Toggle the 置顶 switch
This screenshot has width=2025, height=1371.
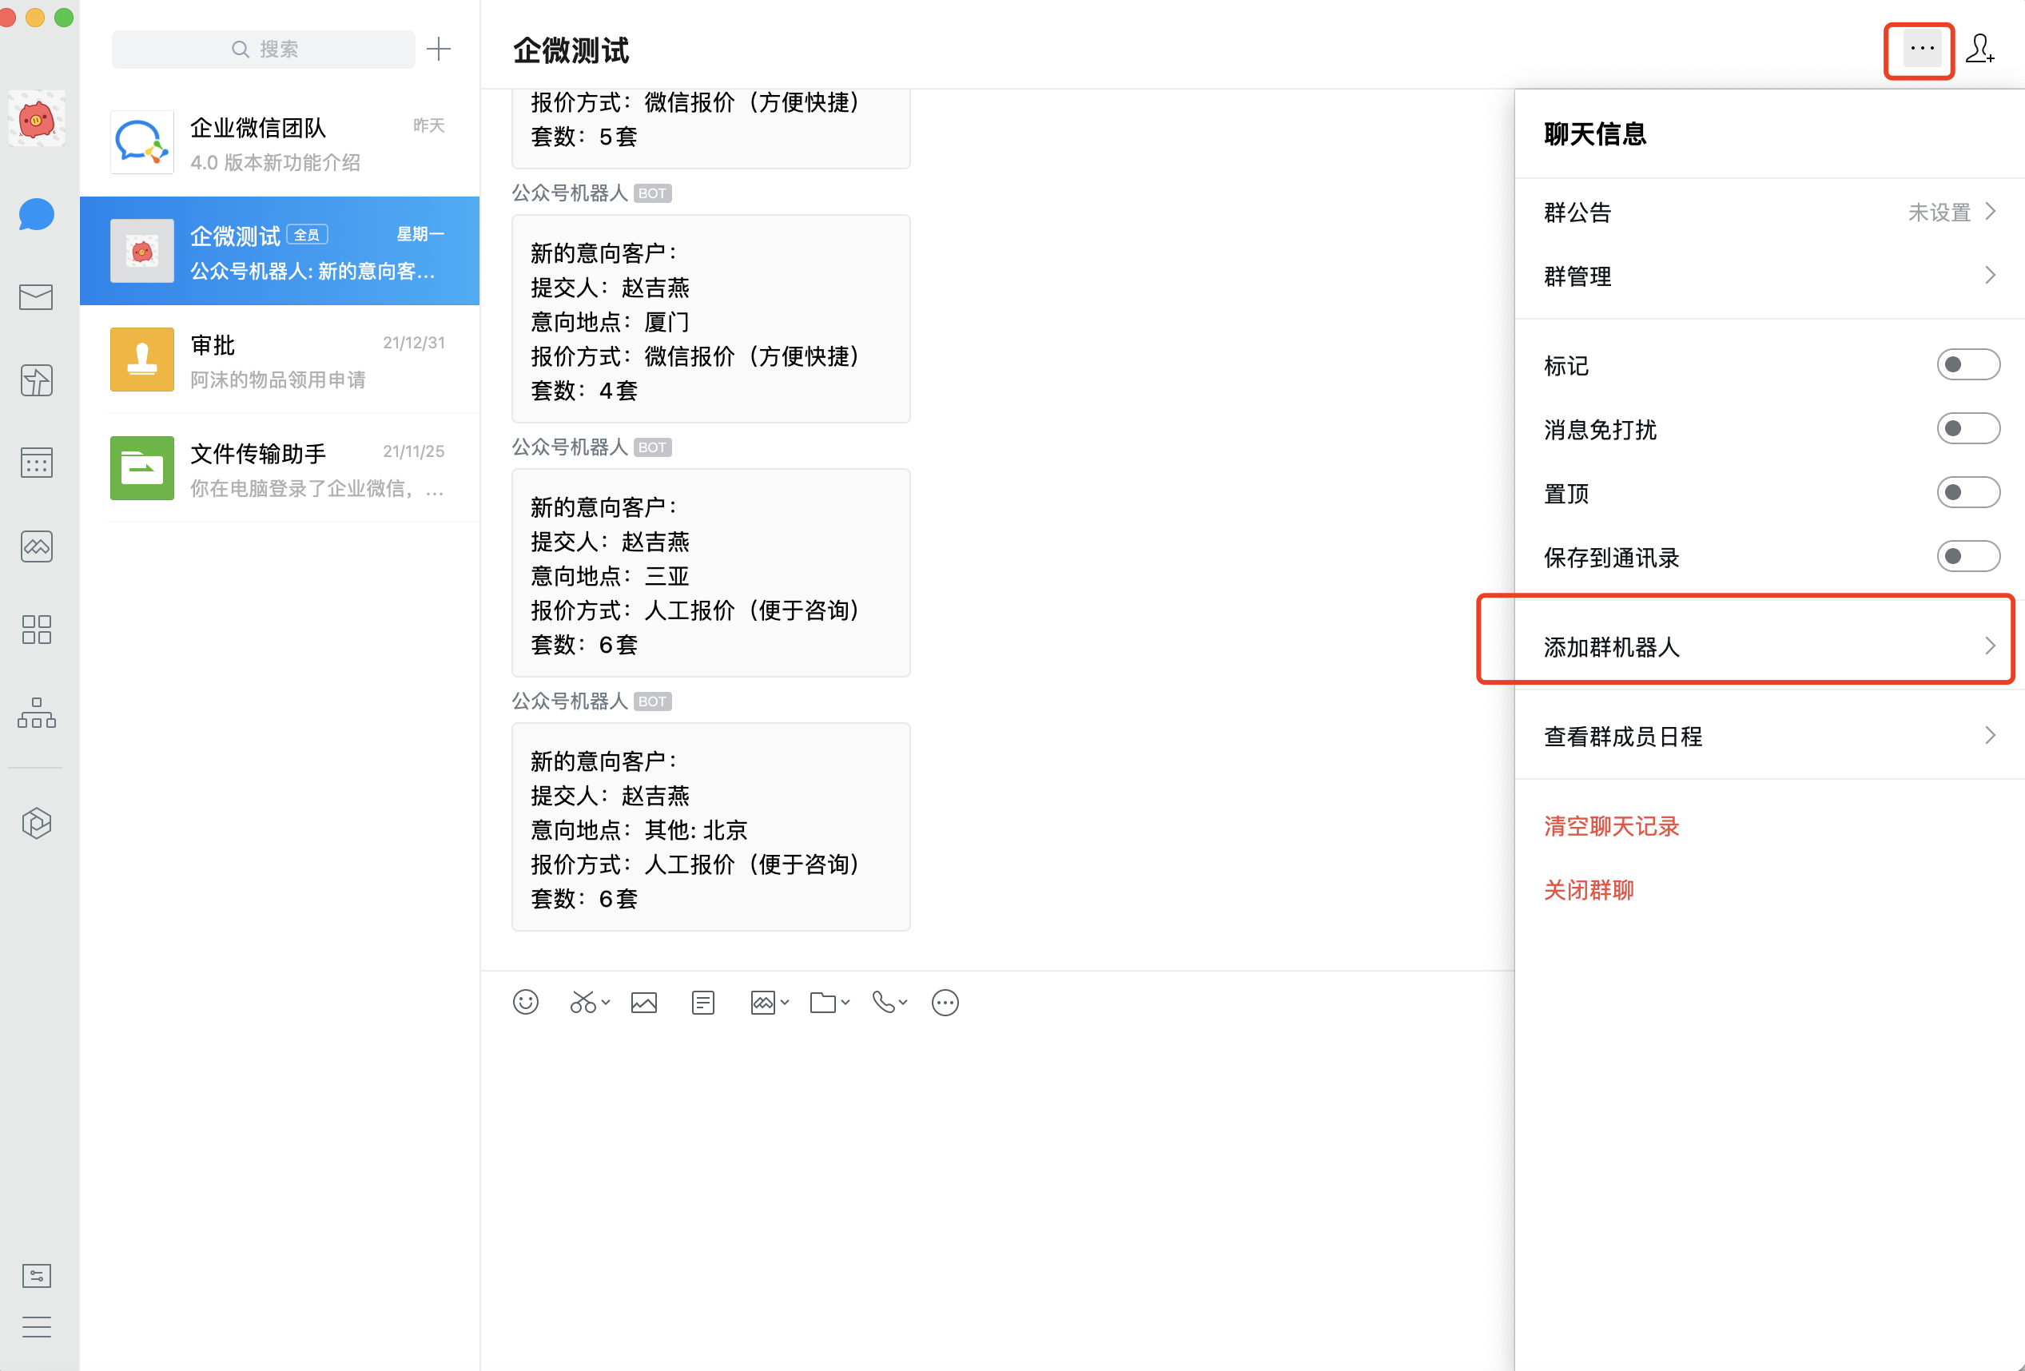(x=1968, y=493)
